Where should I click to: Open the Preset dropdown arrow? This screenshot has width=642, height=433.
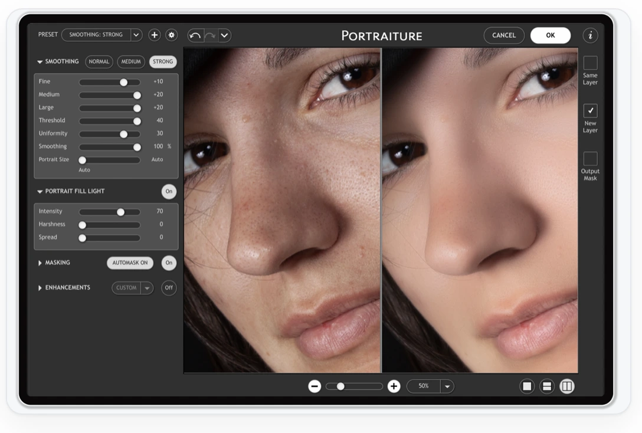(136, 35)
